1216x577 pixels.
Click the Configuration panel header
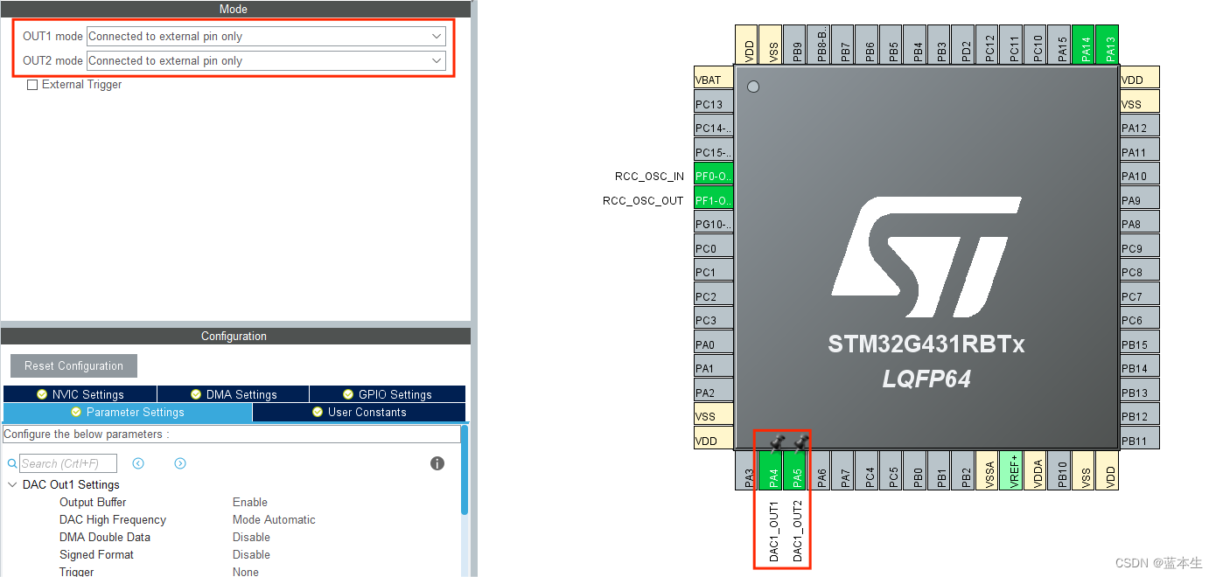coord(234,336)
